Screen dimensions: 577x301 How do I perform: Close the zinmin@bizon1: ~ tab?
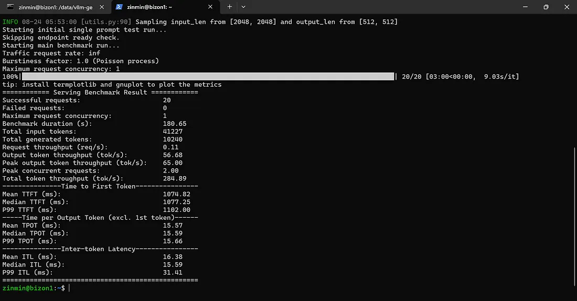point(210,7)
